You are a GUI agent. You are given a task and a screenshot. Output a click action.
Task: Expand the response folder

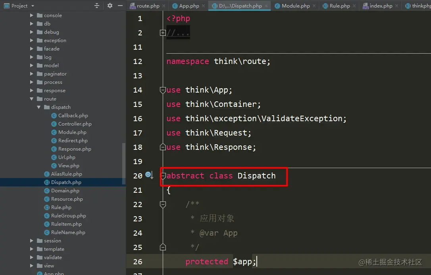[32, 90]
